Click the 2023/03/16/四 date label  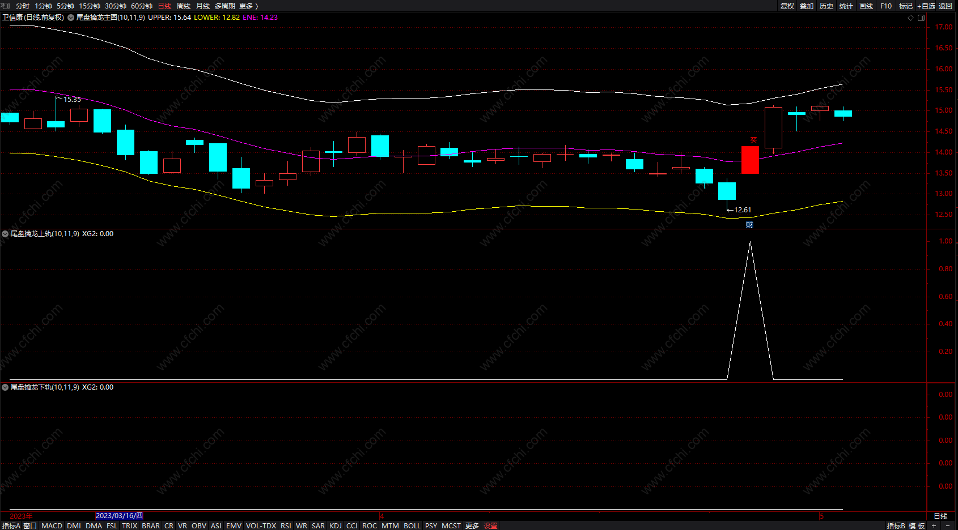(119, 516)
